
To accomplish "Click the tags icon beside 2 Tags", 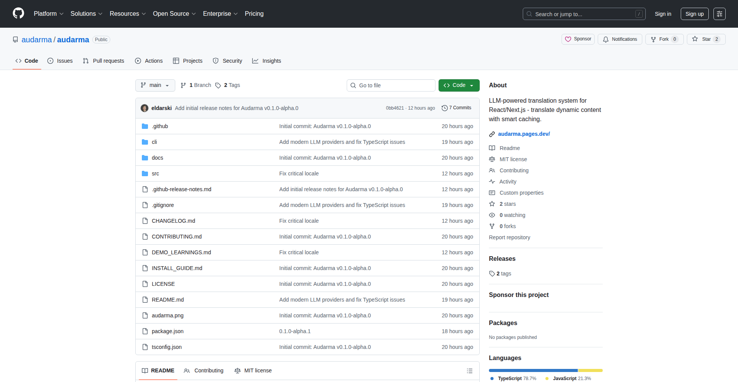I will pos(218,85).
